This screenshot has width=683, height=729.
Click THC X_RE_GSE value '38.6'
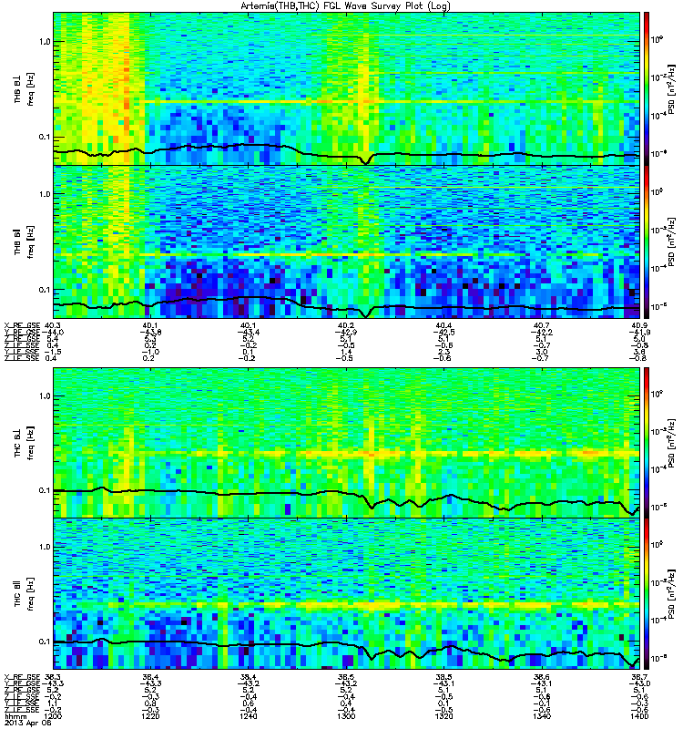(541, 677)
